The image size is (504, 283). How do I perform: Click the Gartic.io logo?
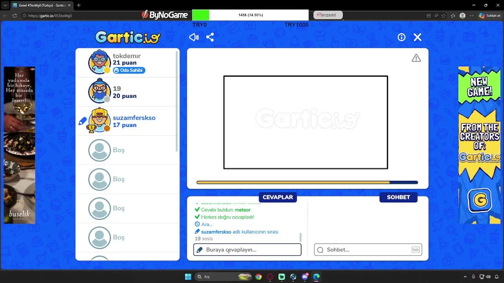coord(128,37)
